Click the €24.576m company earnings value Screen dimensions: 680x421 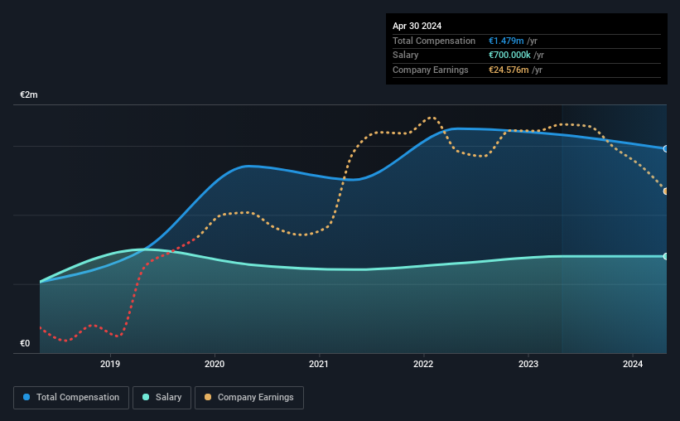click(x=509, y=70)
